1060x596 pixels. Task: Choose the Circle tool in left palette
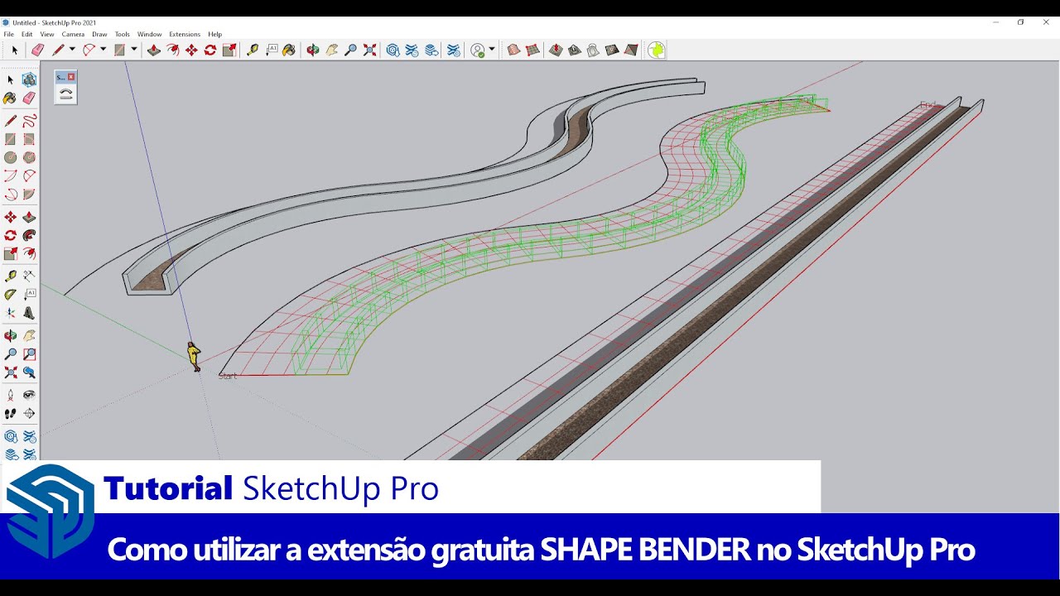pyautogui.click(x=11, y=157)
